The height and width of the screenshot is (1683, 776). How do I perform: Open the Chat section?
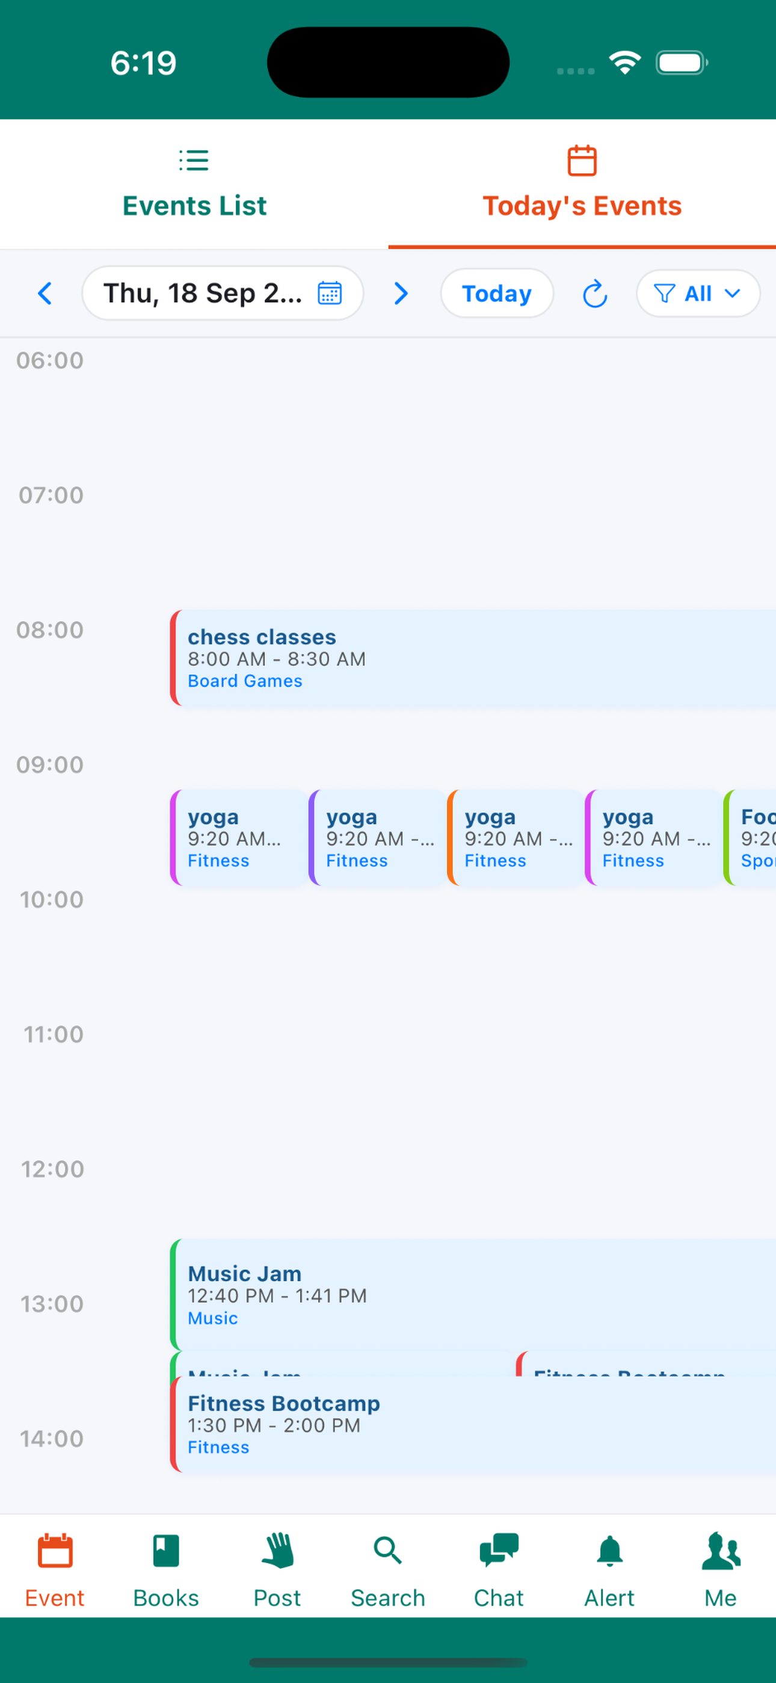coord(499,1569)
